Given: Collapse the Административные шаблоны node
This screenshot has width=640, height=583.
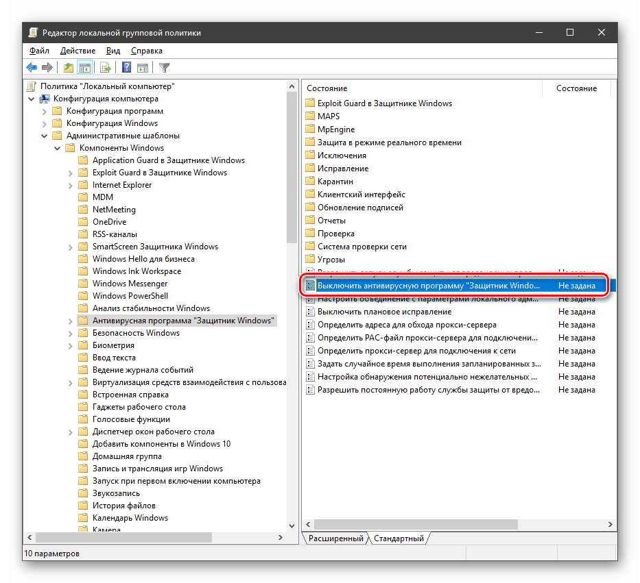Looking at the screenshot, I should (x=45, y=136).
